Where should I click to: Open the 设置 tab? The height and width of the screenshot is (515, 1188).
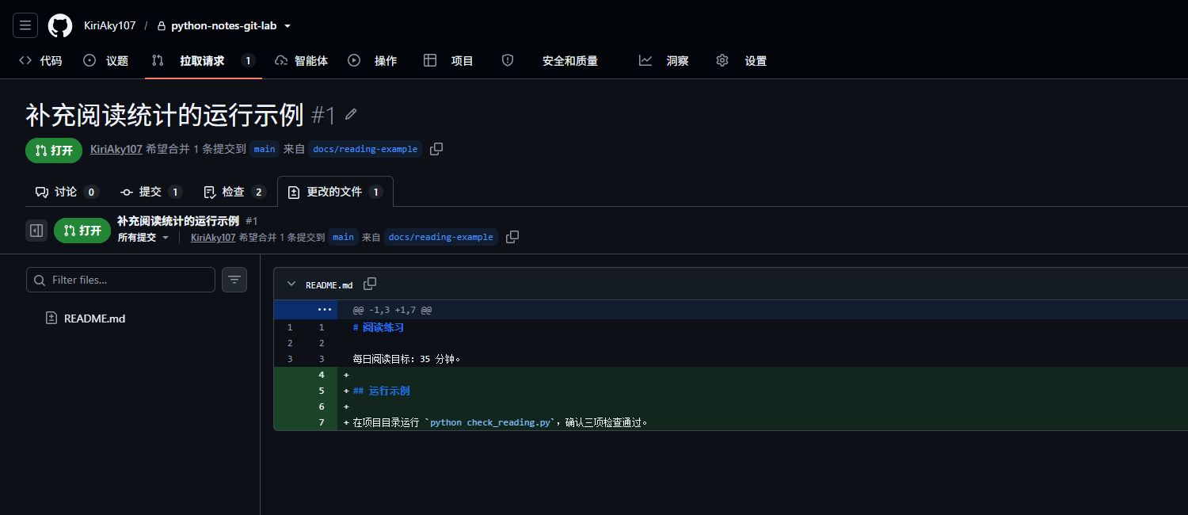tap(741, 60)
